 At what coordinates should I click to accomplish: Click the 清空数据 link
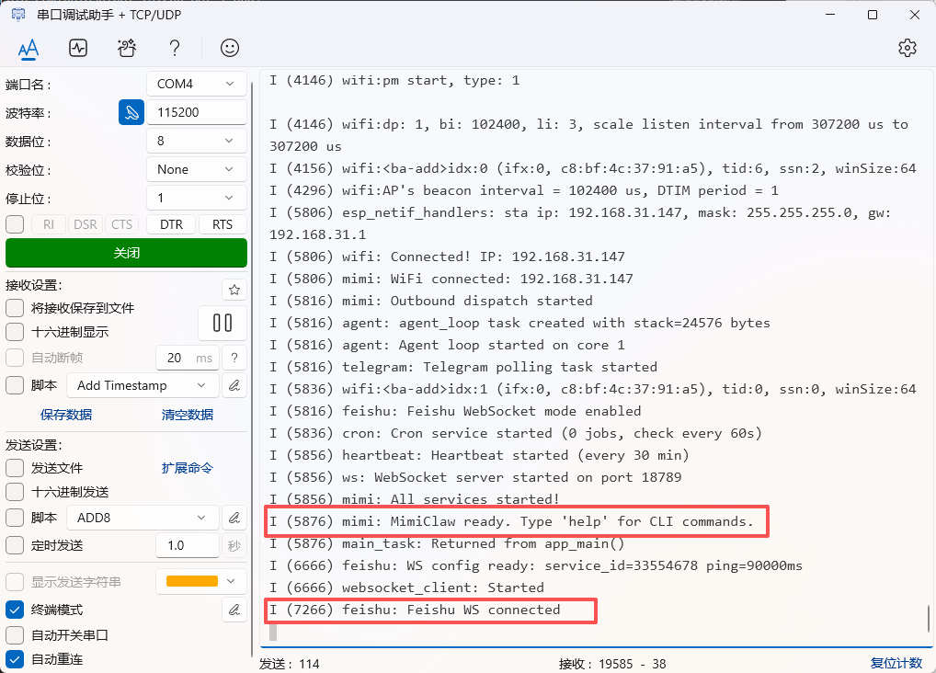(x=188, y=415)
